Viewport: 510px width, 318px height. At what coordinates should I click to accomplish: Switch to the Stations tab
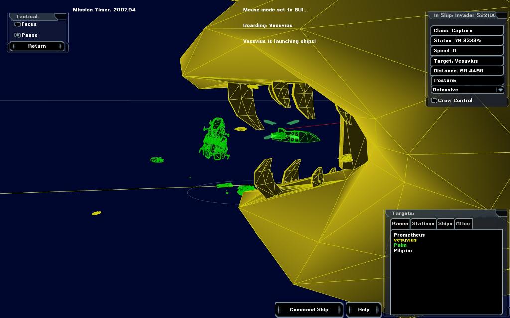point(423,224)
